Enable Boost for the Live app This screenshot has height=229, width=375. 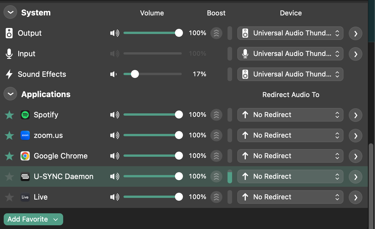coord(216,197)
